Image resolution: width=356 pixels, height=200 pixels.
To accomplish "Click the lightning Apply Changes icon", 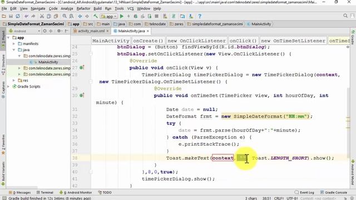I will click(x=128, y=16).
